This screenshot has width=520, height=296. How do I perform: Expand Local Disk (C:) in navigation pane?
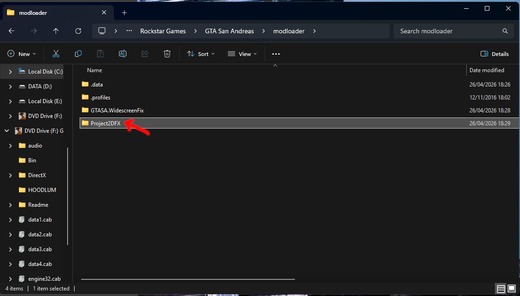pos(10,72)
